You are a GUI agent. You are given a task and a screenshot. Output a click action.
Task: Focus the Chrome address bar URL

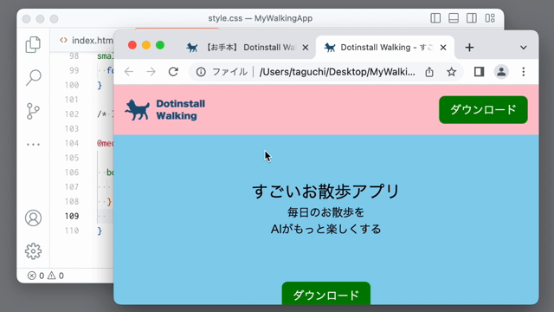coord(337,72)
